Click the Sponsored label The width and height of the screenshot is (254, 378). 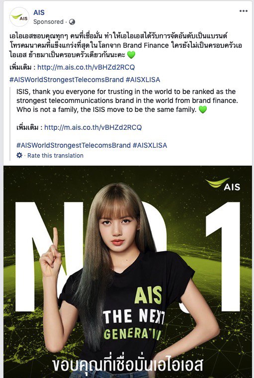coord(48,22)
